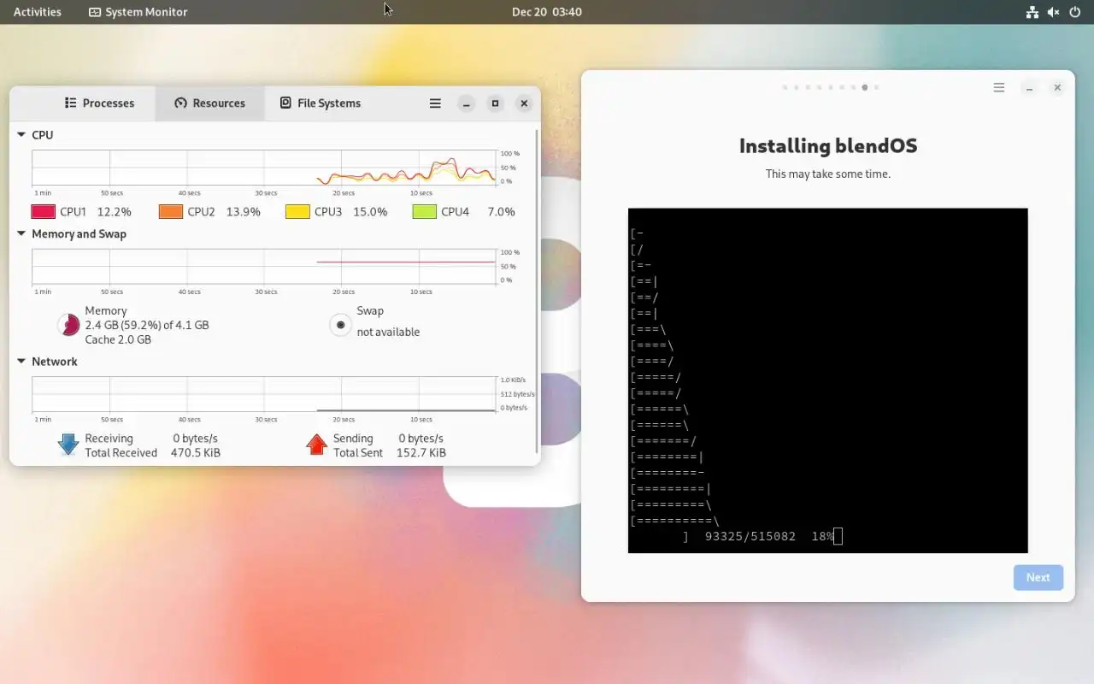Click the CPU1 12.2% label
This screenshot has width=1094, height=684.
coord(96,212)
